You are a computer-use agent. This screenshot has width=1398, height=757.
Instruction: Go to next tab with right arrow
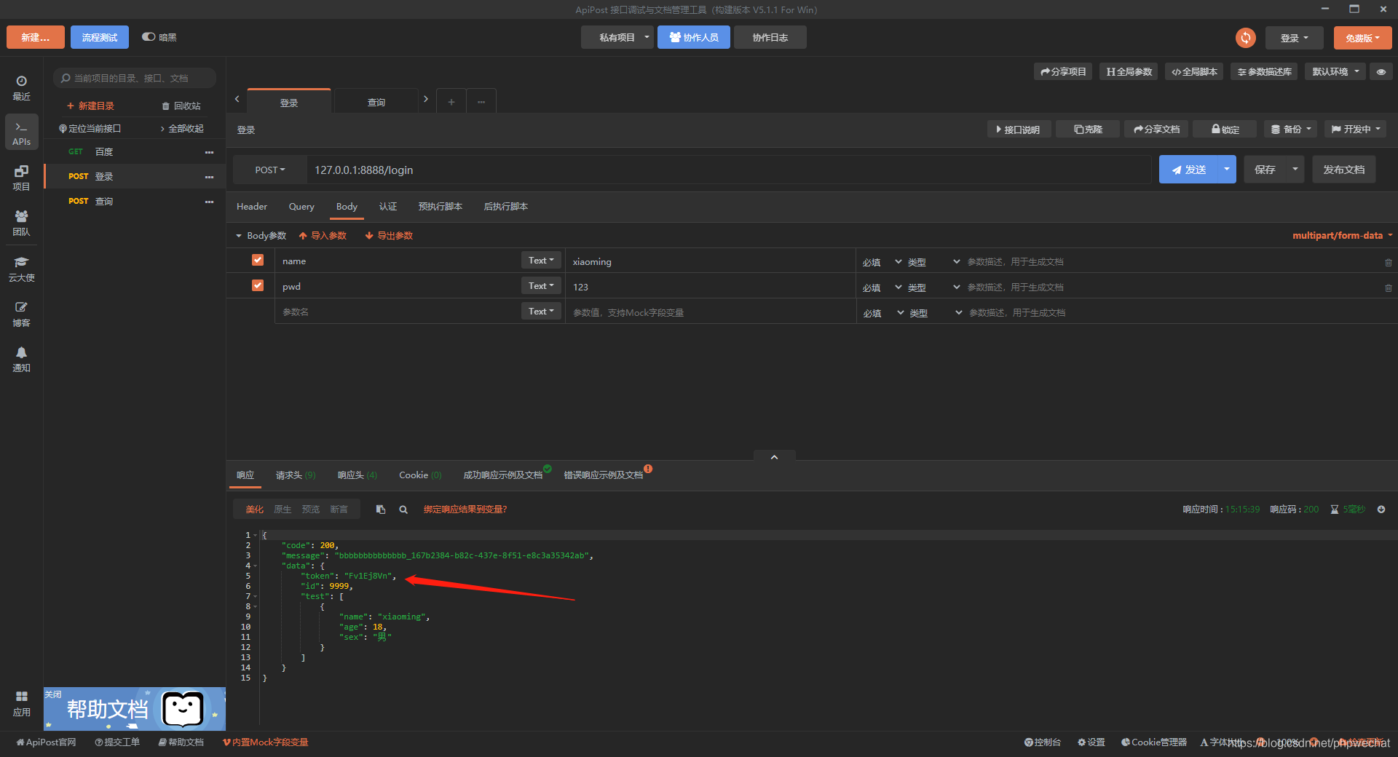pyautogui.click(x=426, y=99)
